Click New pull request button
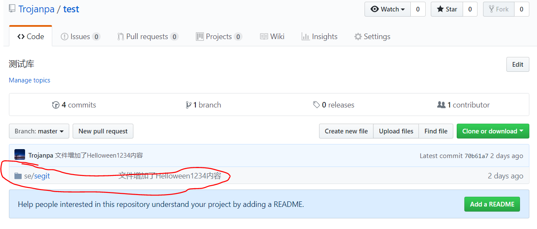Image resolution: width=537 pixels, height=229 pixels. tap(103, 131)
